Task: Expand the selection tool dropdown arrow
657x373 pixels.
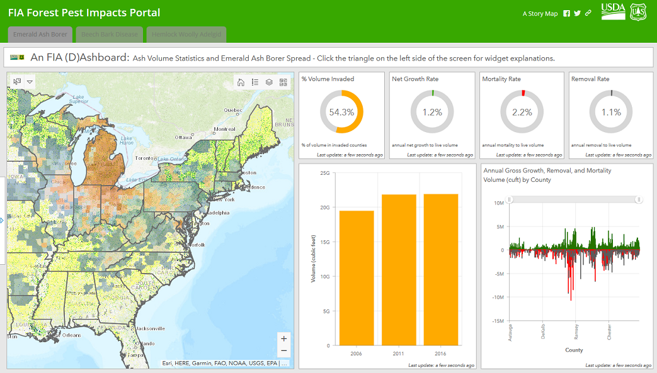Action: (x=30, y=82)
